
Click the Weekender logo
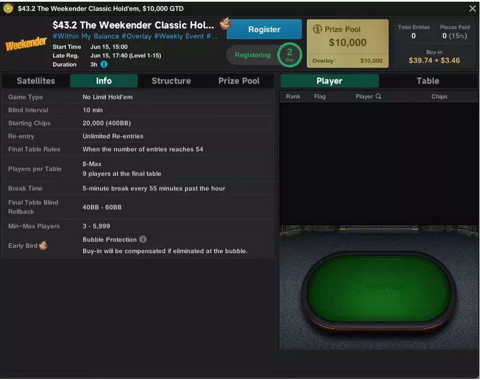26,44
